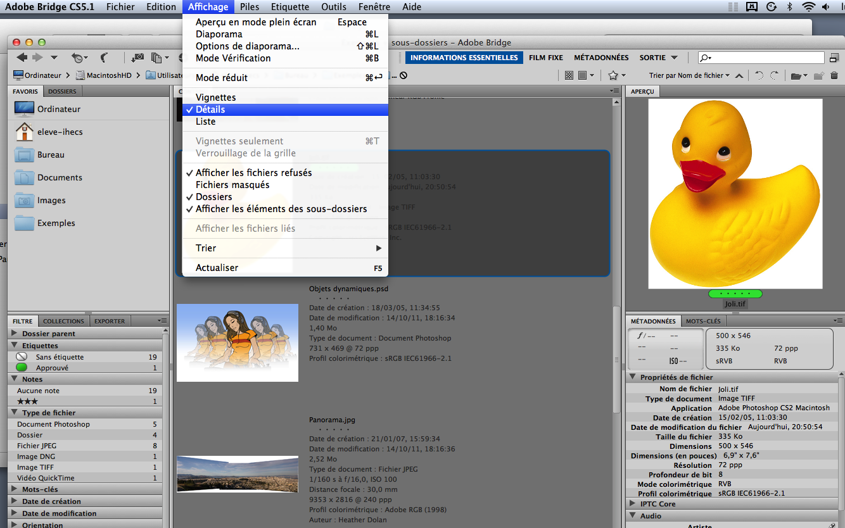Click the boomerang return icon
845x528 pixels.
pos(105,58)
